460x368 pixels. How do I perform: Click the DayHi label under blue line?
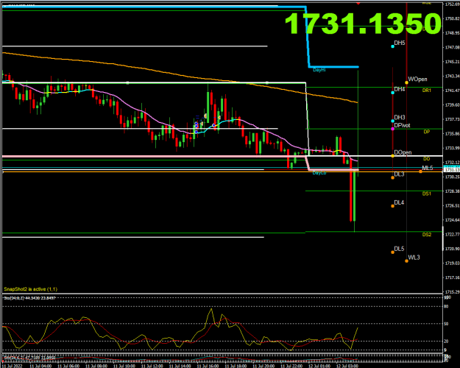click(x=319, y=70)
